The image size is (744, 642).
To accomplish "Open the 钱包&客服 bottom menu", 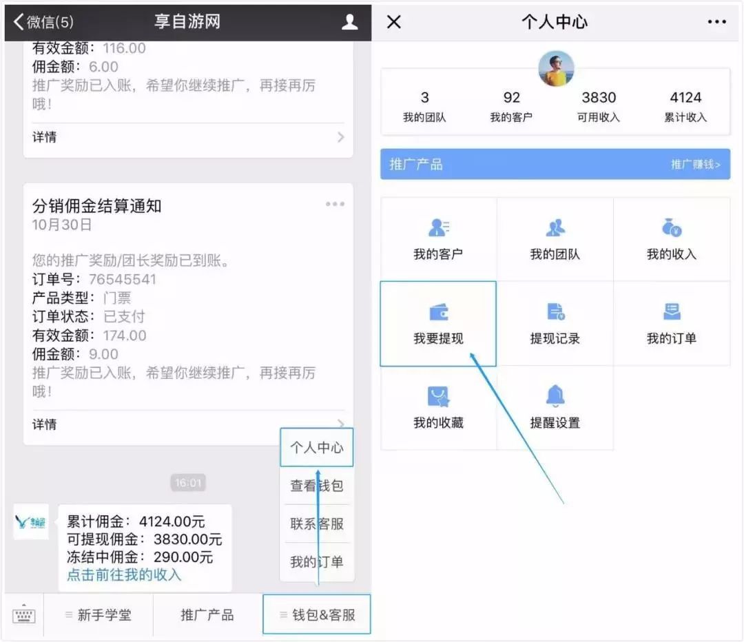I will pyautogui.click(x=316, y=615).
